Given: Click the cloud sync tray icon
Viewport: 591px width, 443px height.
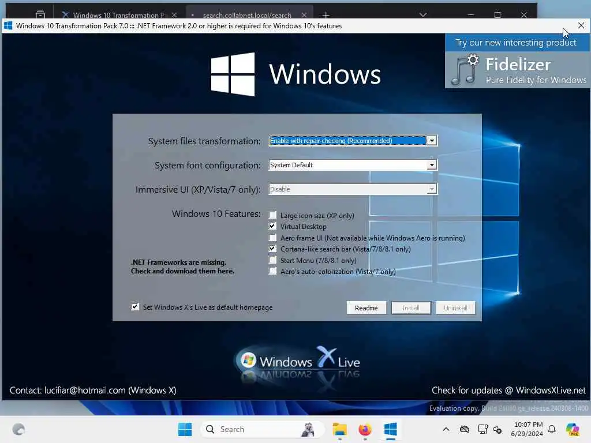Looking at the screenshot, I should (x=465, y=429).
